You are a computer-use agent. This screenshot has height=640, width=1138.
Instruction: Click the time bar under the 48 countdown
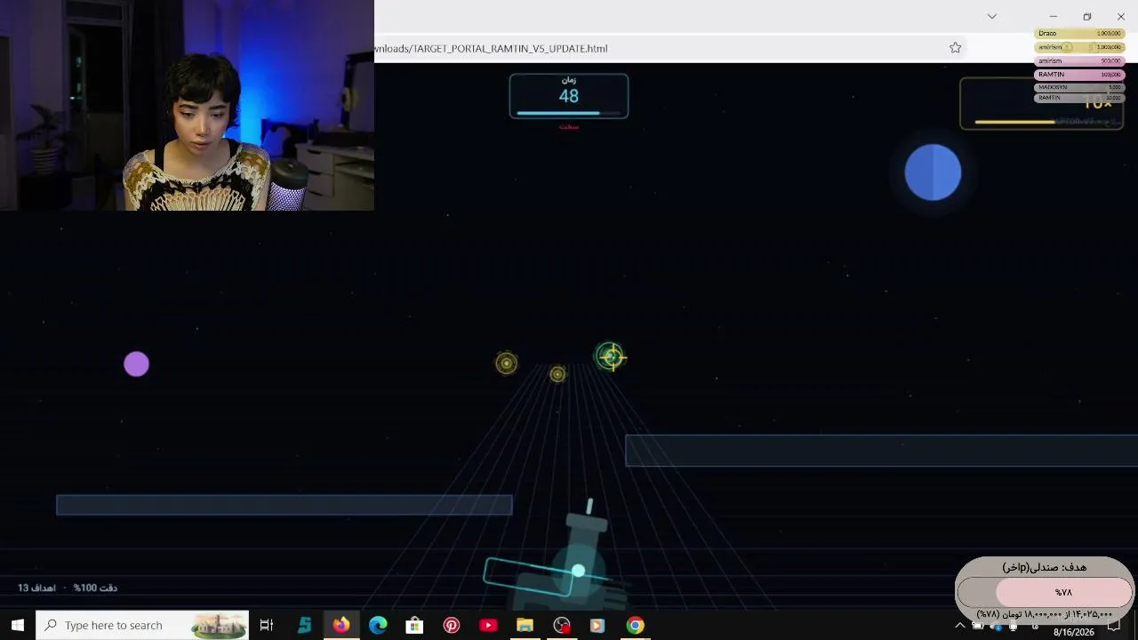click(569, 113)
